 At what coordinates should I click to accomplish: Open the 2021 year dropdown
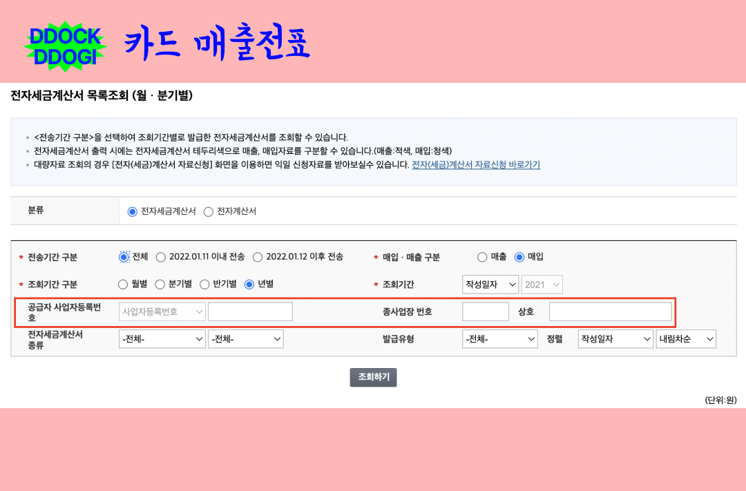[542, 284]
